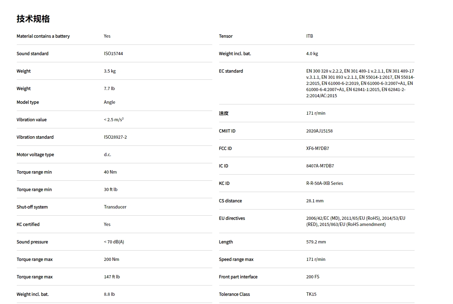Viewport: 453px width, 304px height.
Task: Click the ISO28927-2 vibration standard value
Action: (115, 137)
